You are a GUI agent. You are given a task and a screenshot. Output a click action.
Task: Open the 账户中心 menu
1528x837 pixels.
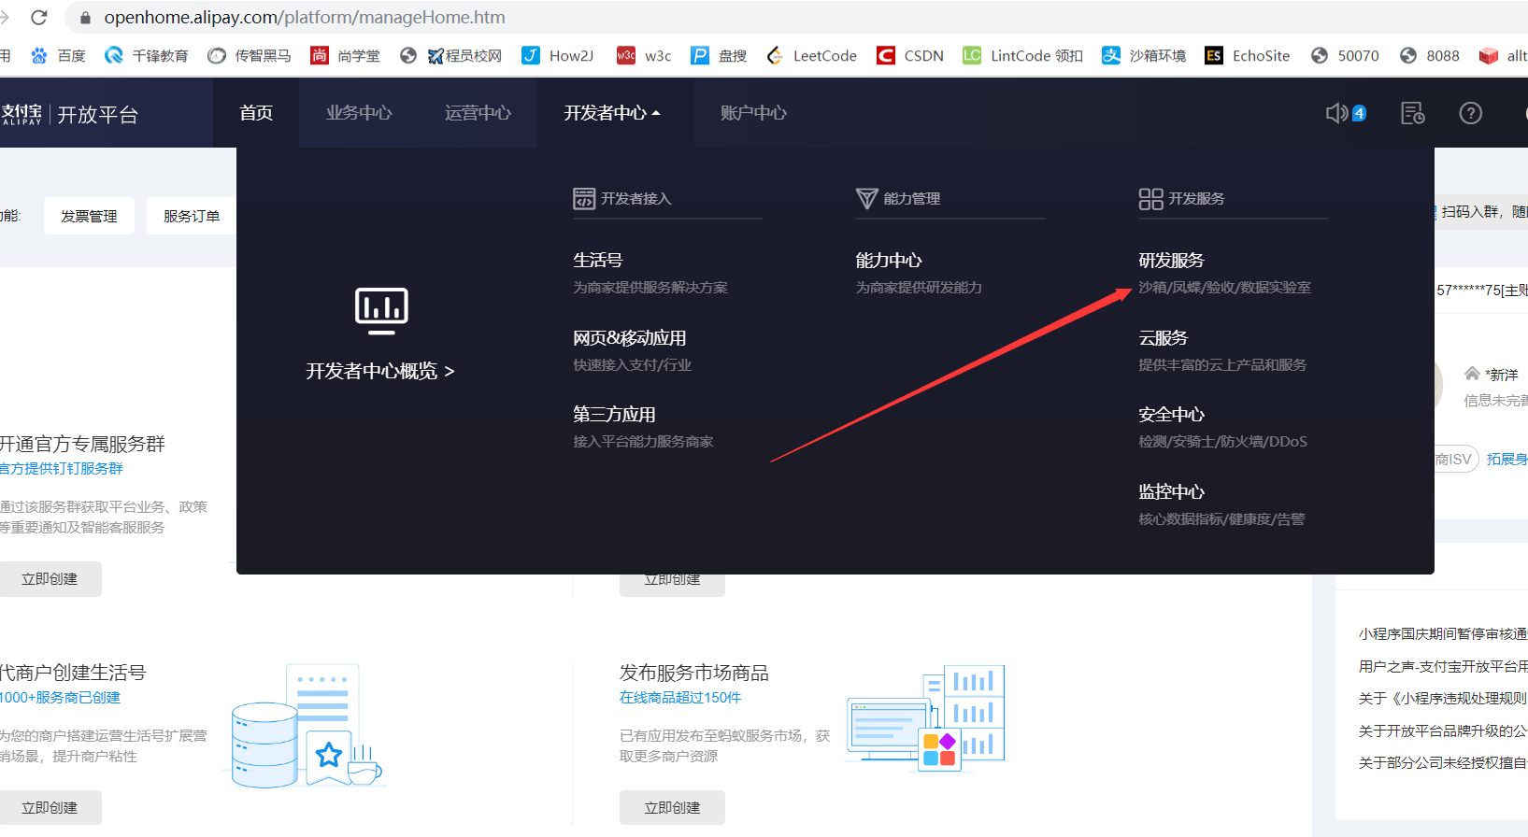click(x=753, y=113)
